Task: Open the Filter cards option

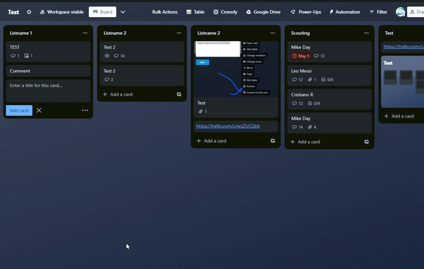Action: point(378,12)
